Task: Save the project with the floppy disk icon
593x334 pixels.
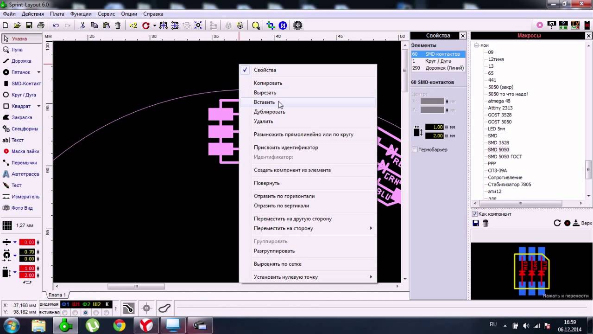Action: (x=29, y=26)
